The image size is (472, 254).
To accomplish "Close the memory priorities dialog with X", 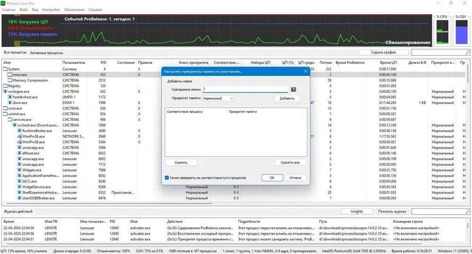I will click(305, 71).
